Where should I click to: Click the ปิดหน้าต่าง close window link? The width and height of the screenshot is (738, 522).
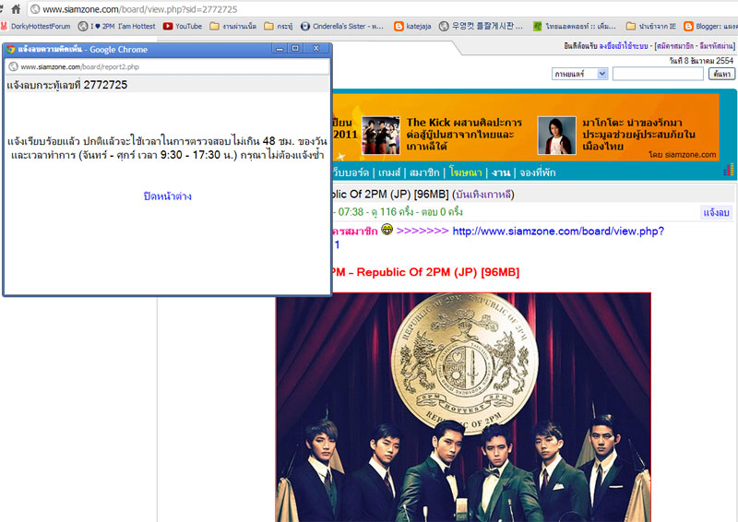click(x=168, y=196)
